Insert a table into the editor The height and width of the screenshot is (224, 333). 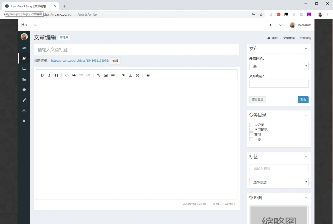113,75
